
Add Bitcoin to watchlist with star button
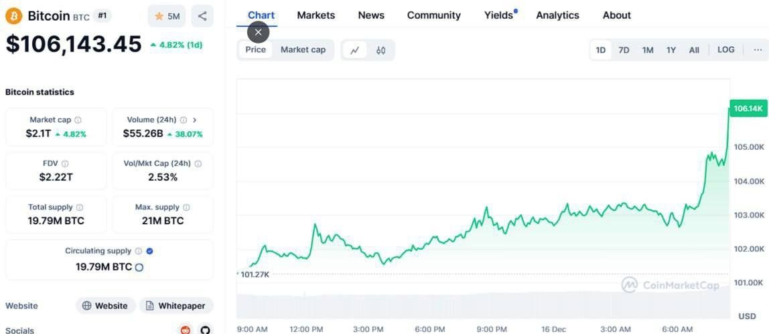[x=167, y=16]
